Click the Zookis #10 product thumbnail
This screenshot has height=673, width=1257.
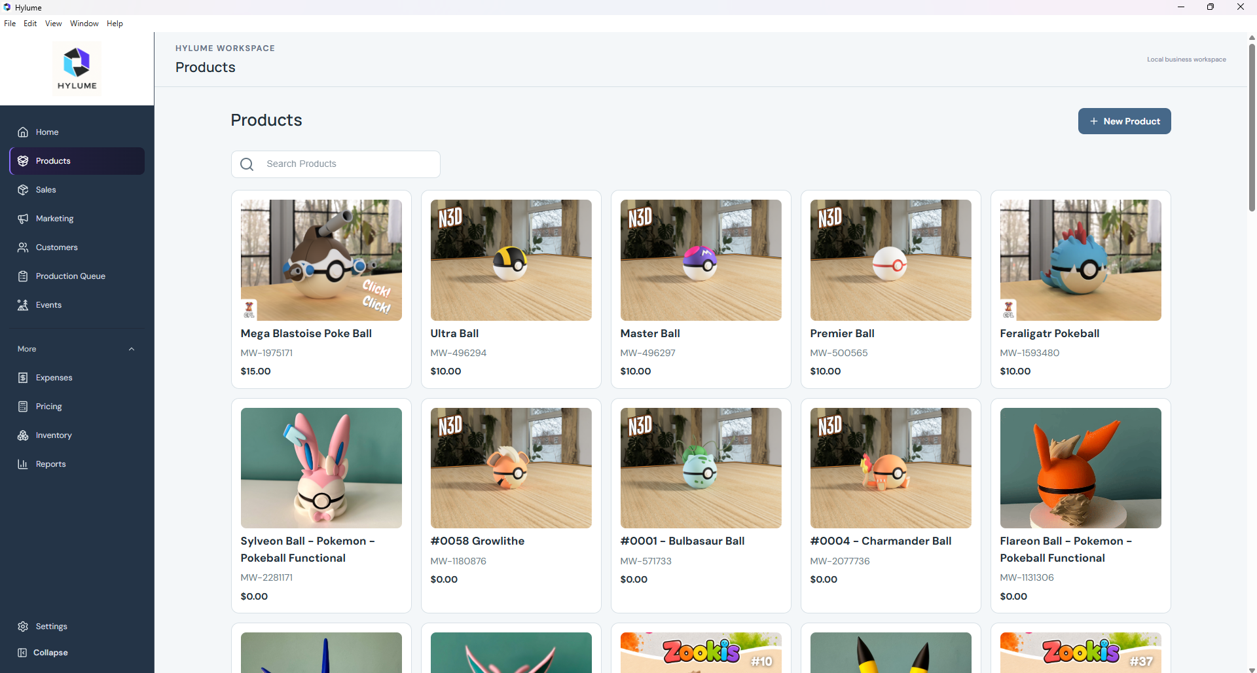click(701, 653)
